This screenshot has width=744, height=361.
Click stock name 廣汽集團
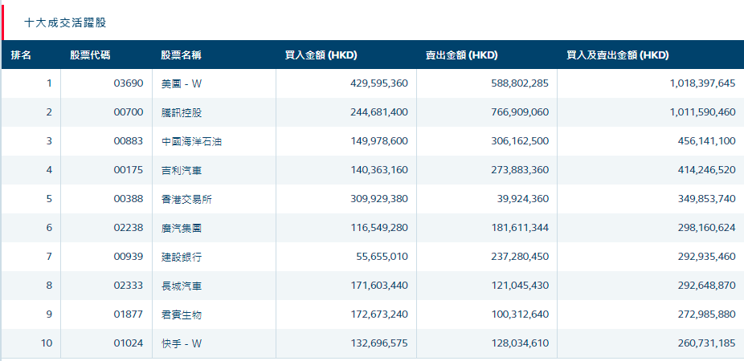(182, 228)
